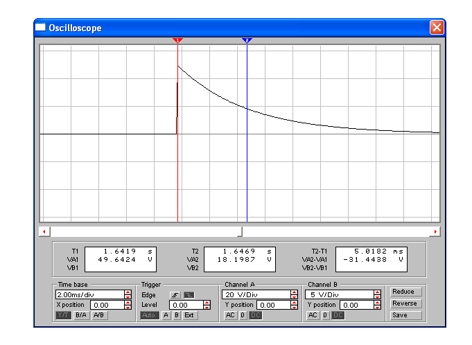This screenshot has width=472, height=345.
Task: Click the scrollbar thumb below the waveform
Action: pos(240,231)
